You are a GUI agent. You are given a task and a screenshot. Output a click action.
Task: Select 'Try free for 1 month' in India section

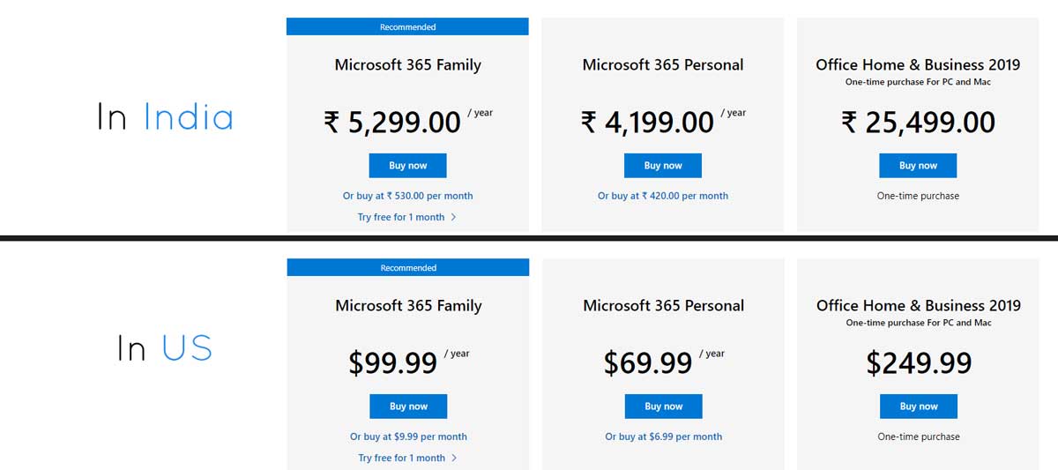point(401,217)
